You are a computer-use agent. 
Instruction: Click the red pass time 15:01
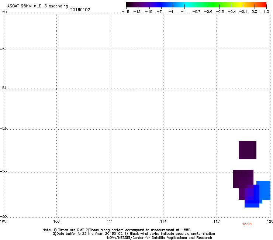click(x=247, y=224)
